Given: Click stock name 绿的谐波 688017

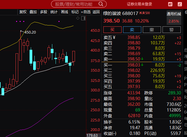Looking at the screenshot, I should click(121, 13).
